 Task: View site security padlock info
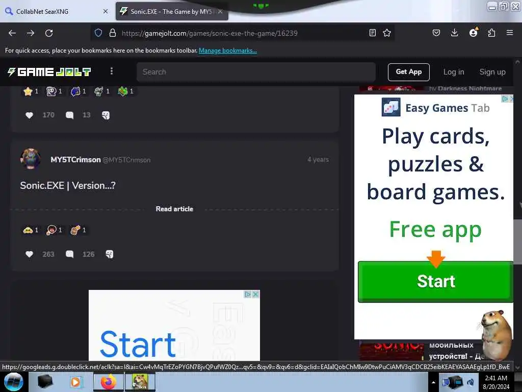(x=113, y=33)
